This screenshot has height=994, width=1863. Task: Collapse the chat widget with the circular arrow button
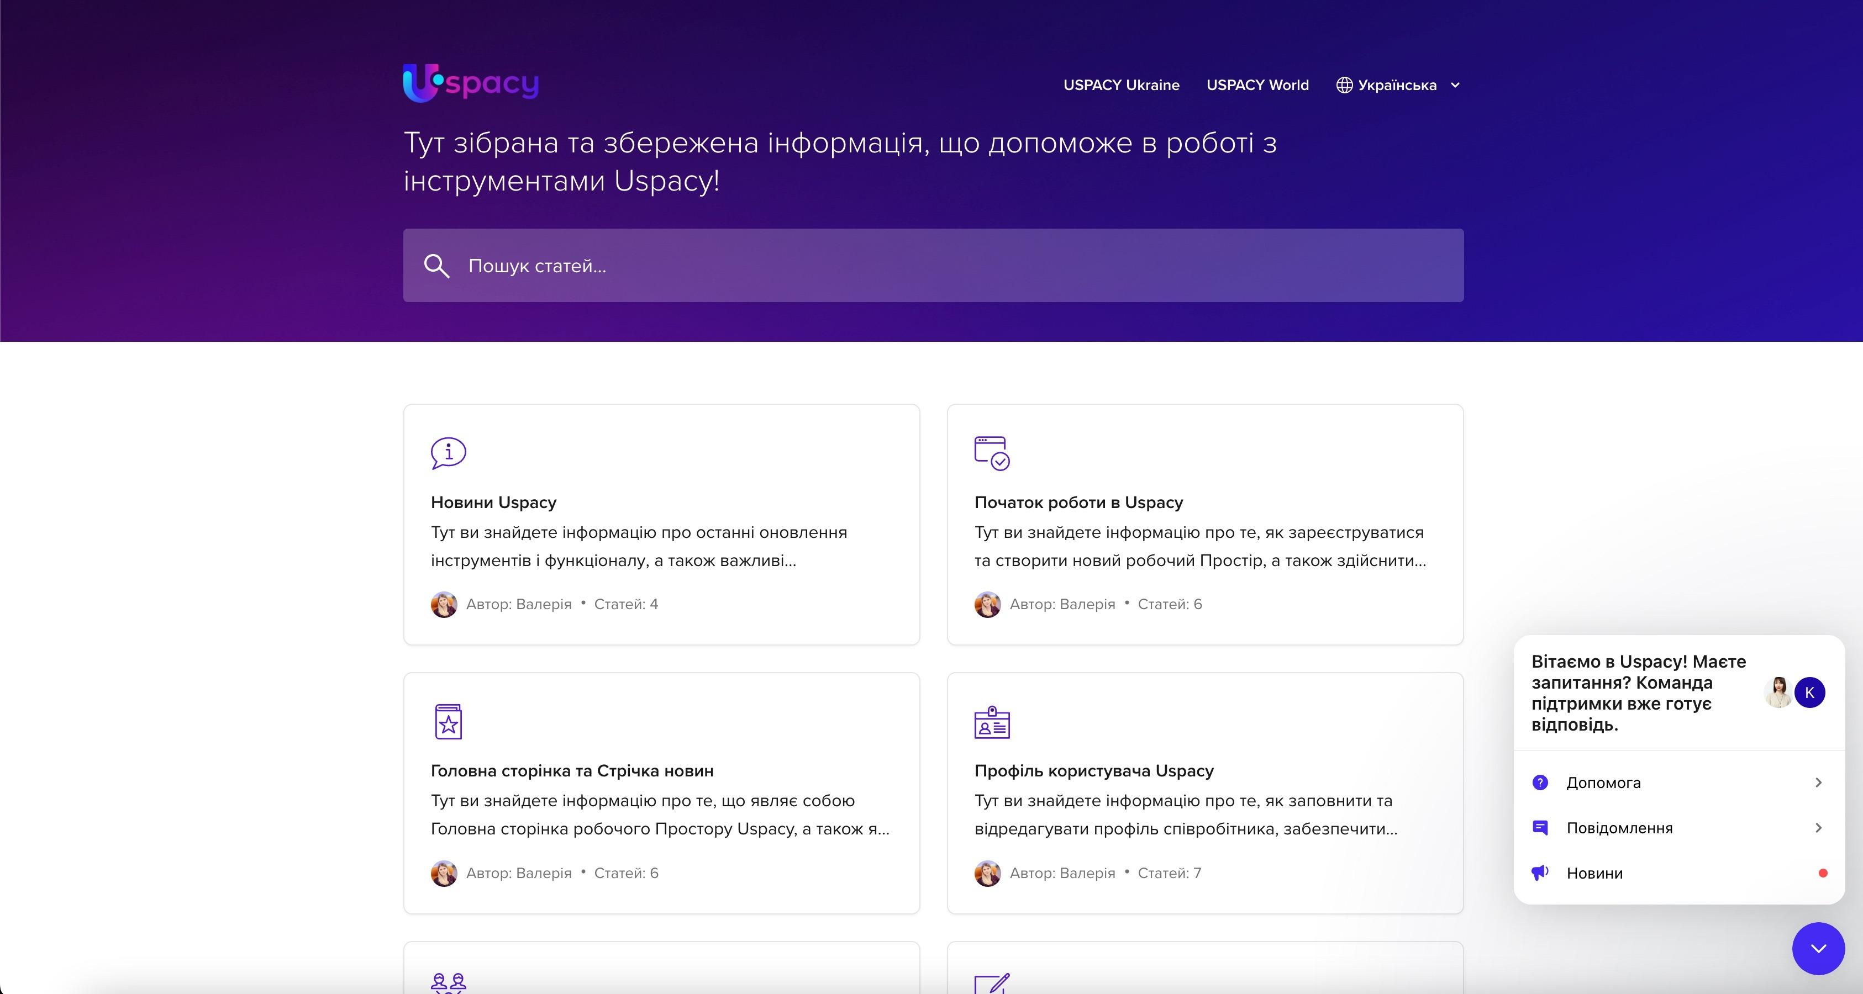[1819, 949]
